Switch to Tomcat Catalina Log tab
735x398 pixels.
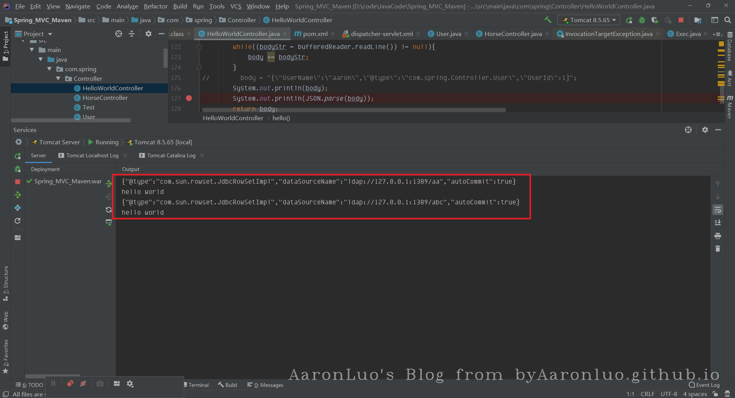pyautogui.click(x=171, y=155)
